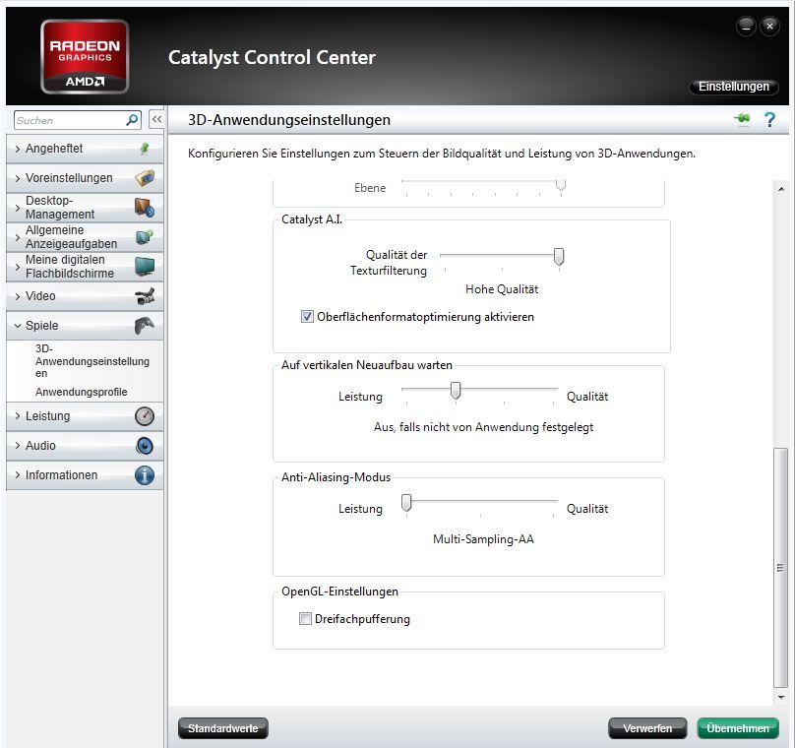This screenshot has height=748, width=795.
Task: Click the Ebene slider handle
Action: click(x=561, y=184)
